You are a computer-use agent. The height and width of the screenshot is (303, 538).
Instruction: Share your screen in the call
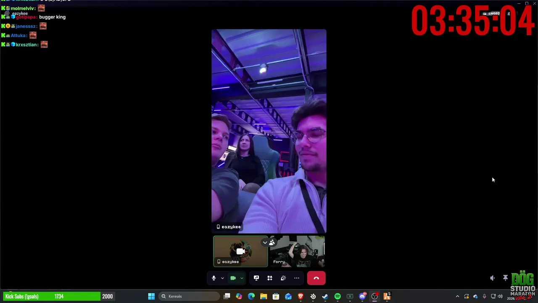point(256,278)
